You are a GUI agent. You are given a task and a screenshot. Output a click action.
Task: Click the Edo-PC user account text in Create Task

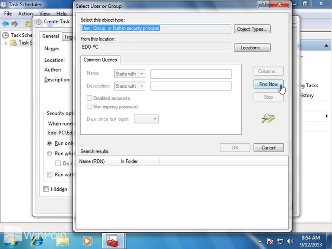coord(60,133)
